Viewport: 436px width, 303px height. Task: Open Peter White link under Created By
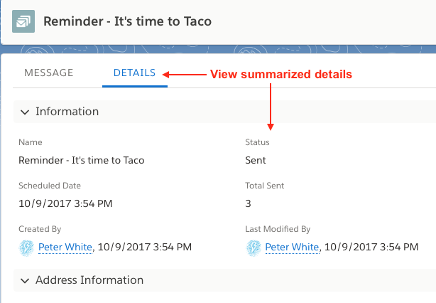(65, 247)
